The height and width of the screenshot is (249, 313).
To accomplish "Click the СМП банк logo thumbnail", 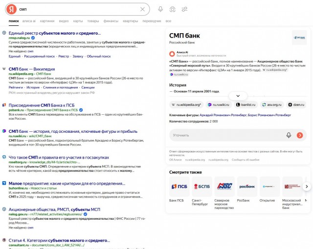I will pyautogui.click(x=299, y=38).
